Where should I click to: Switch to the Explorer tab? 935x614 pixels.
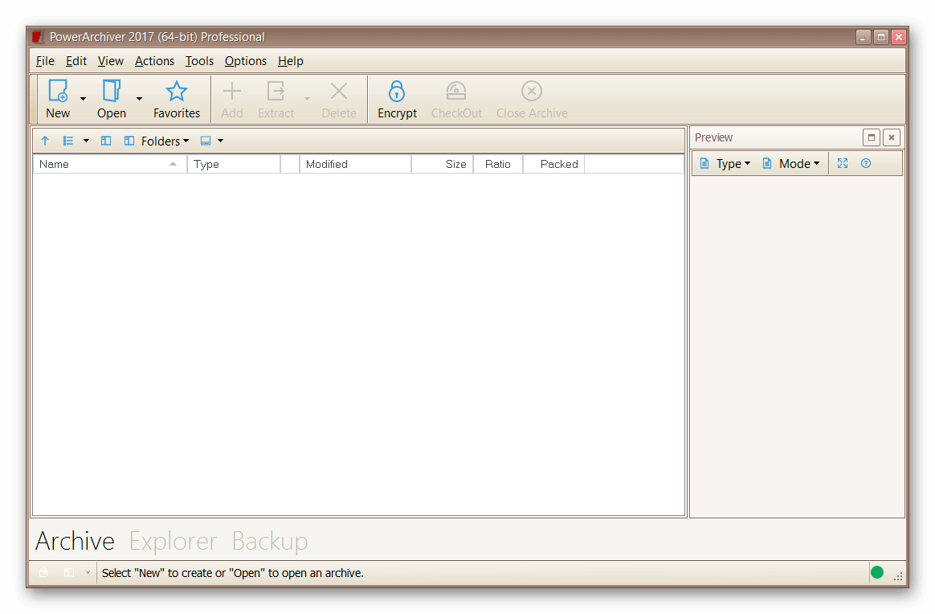click(x=173, y=541)
